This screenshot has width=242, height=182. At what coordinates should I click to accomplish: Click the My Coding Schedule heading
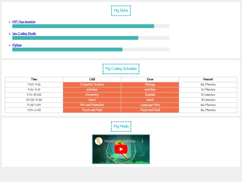[x=121, y=69]
